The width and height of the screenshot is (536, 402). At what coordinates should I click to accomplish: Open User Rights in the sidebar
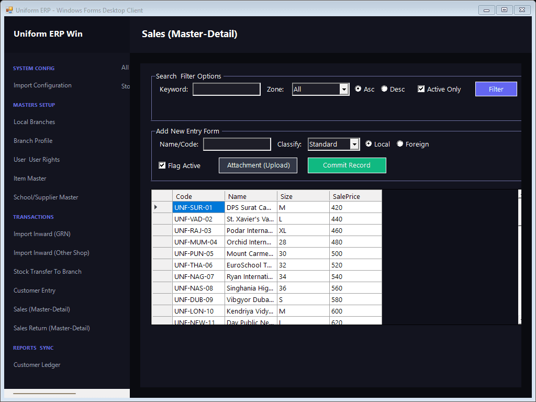[x=37, y=159]
